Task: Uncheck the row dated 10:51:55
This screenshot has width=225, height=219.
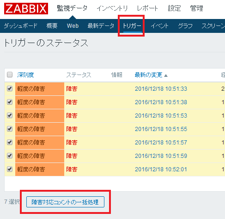Action: pos(10,129)
